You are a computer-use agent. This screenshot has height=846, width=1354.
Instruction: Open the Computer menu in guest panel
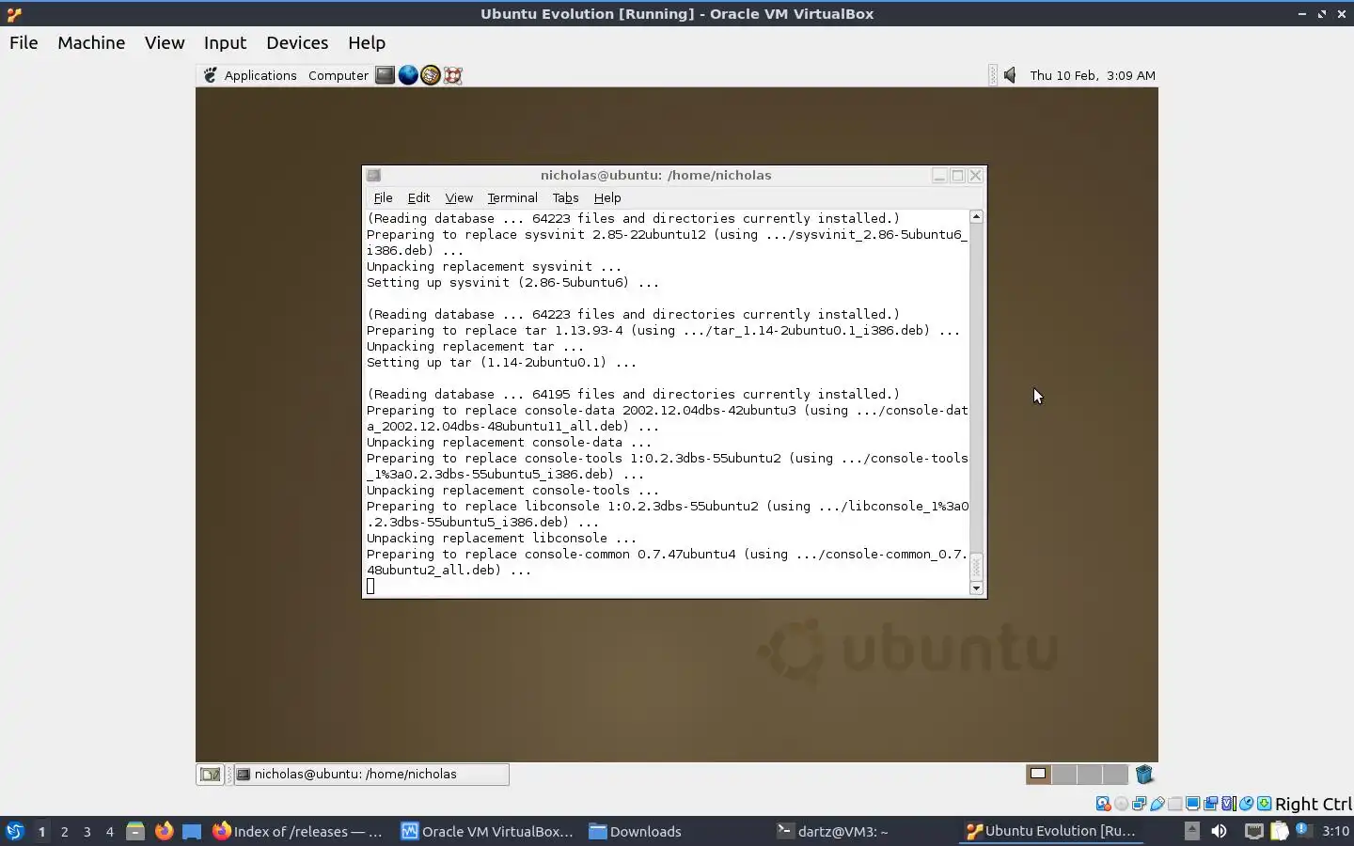coord(338,75)
